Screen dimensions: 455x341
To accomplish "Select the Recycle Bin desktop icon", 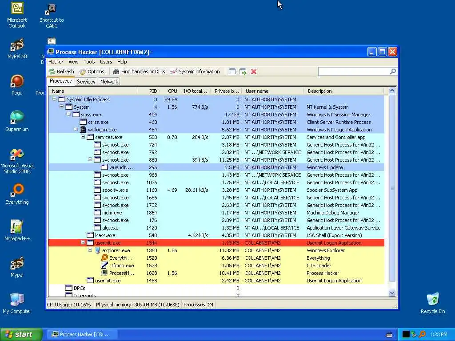I will click(x=433, y=303).
